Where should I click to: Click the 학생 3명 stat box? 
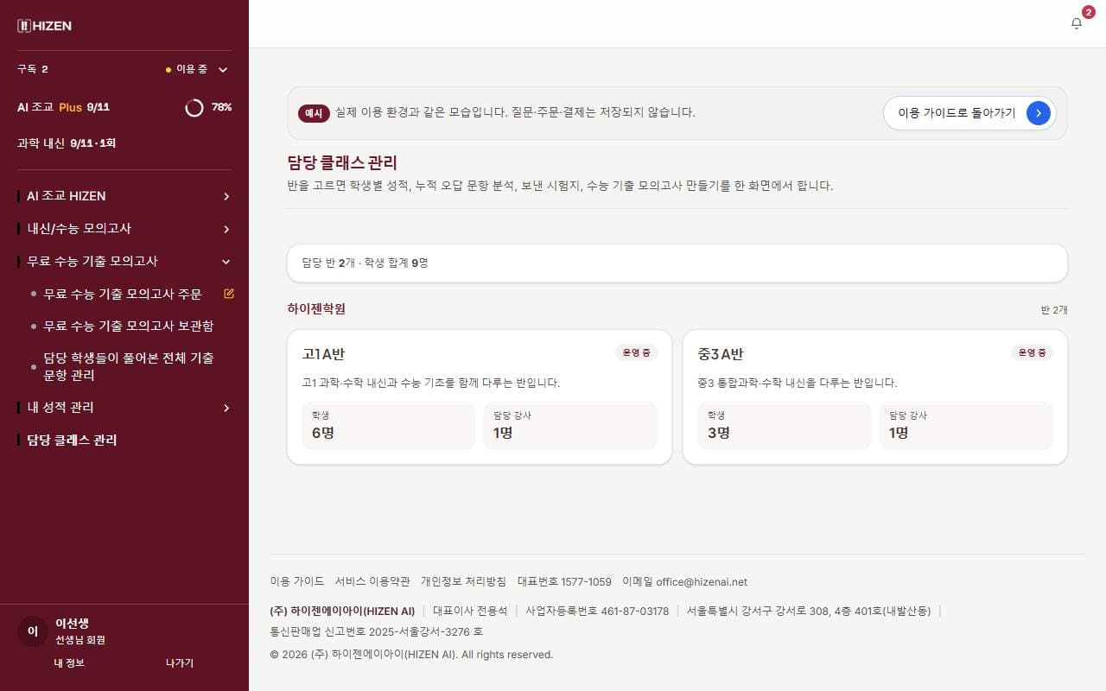(x=785, y=426)
